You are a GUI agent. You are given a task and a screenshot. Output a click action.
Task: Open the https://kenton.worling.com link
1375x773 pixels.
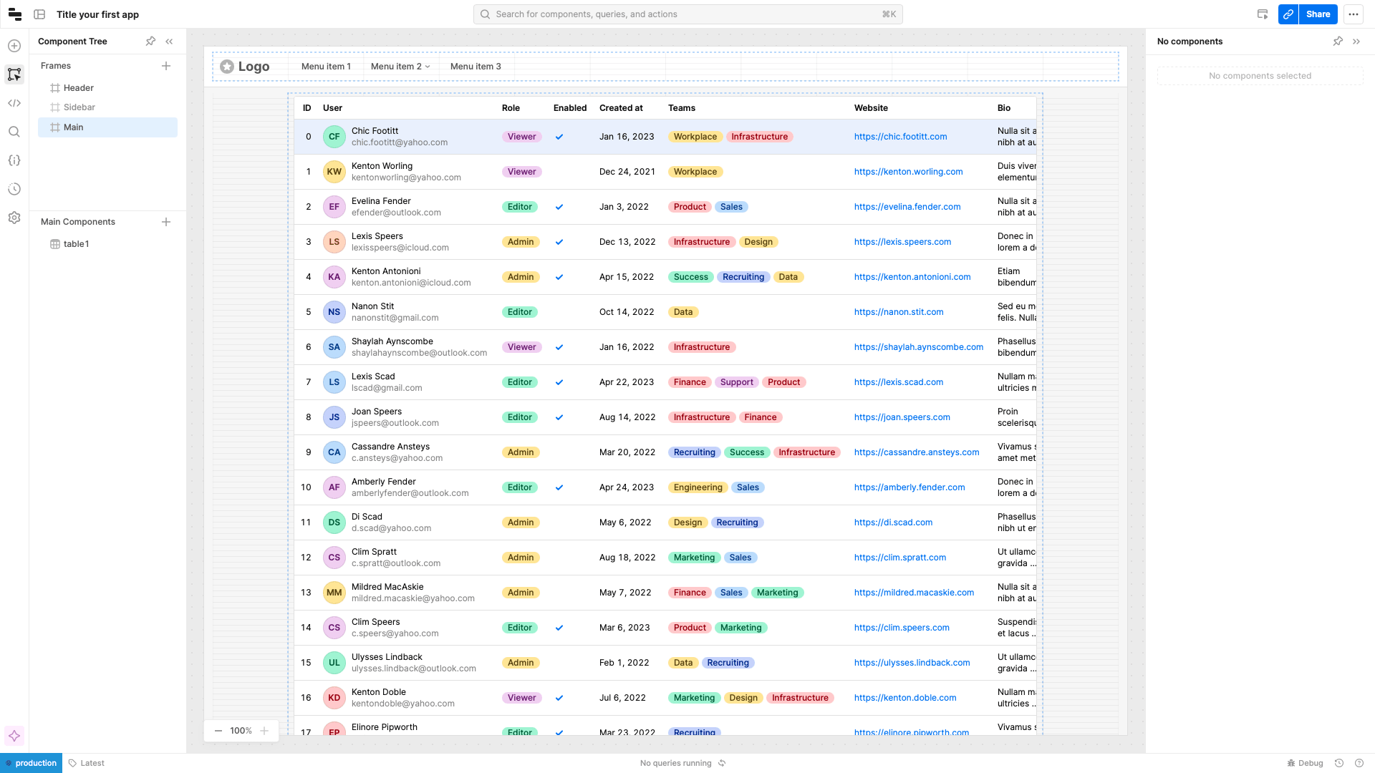(x=908, y=172)
